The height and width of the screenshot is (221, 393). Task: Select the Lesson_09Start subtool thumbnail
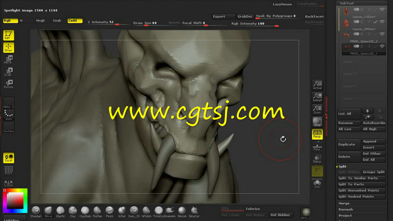tap(346, 23)
